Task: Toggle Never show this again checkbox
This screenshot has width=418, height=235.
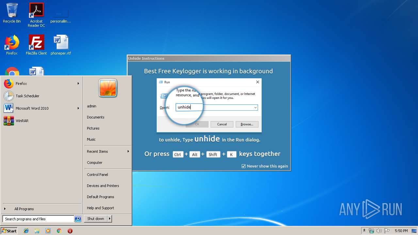Action: (x=244, y=166)
